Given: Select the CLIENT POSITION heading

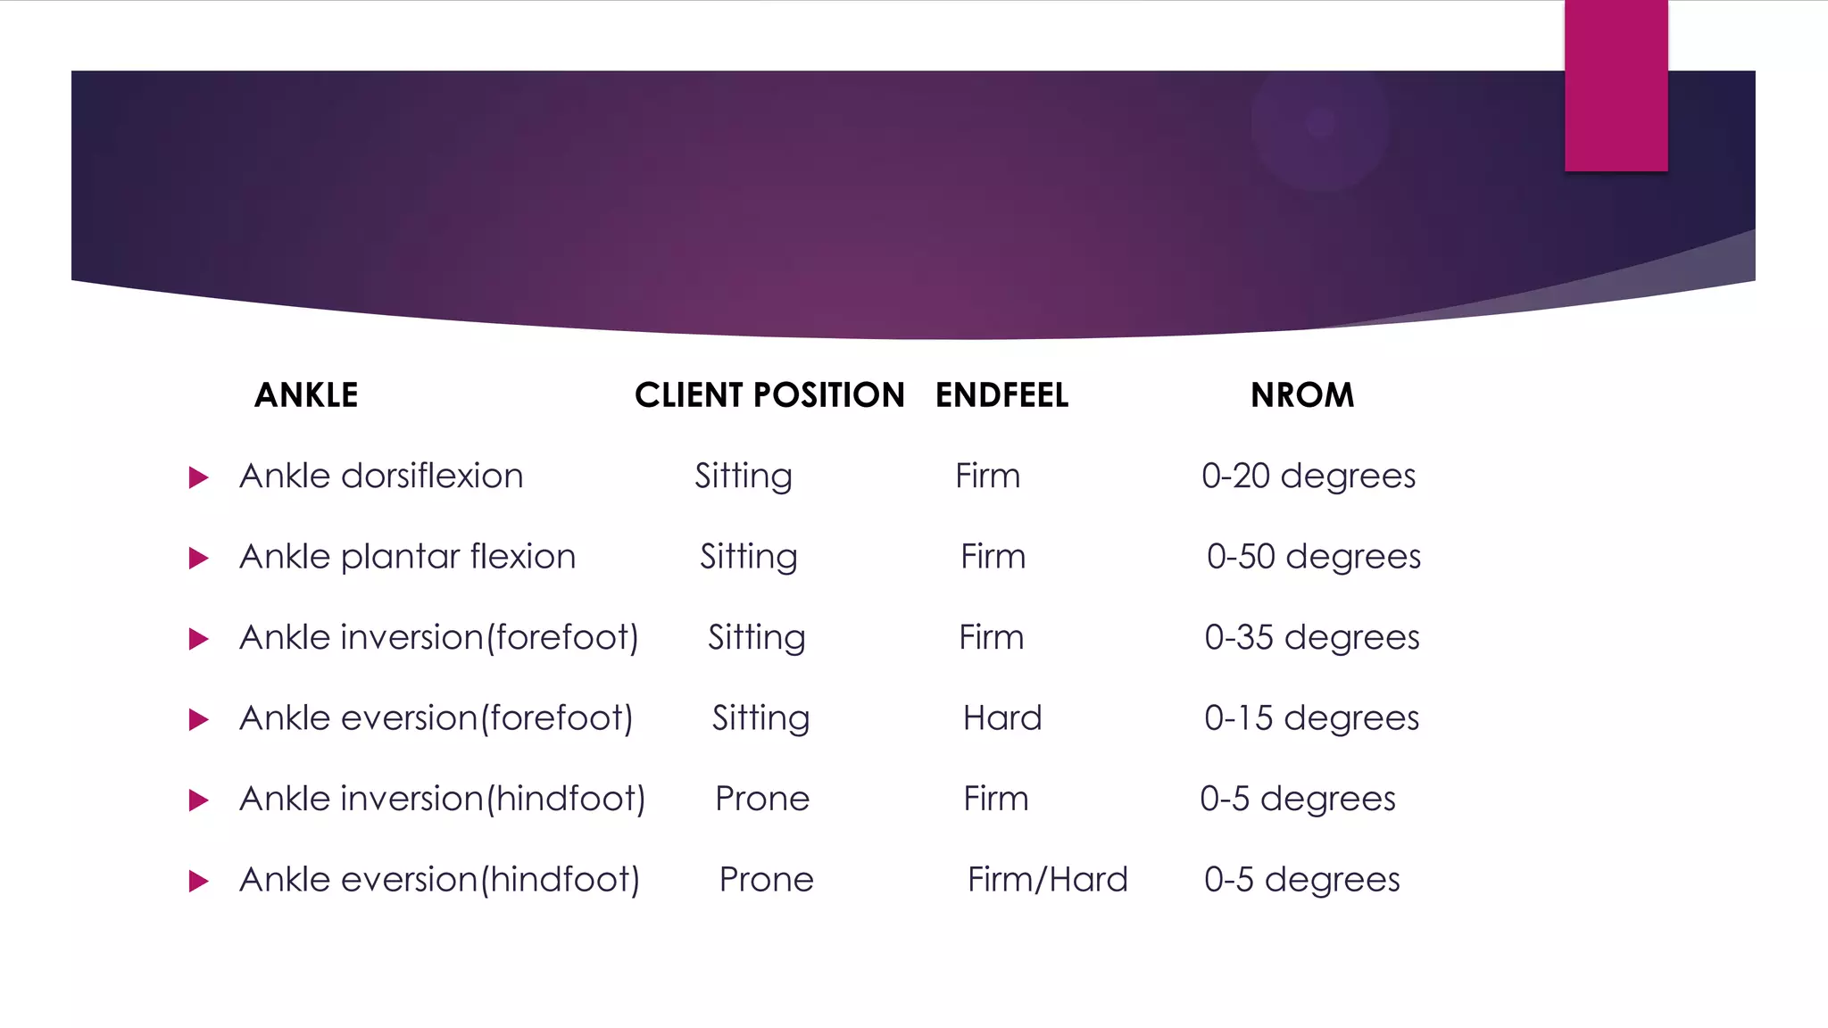Looking at the screenshot, I should click(x=769, y=394).
